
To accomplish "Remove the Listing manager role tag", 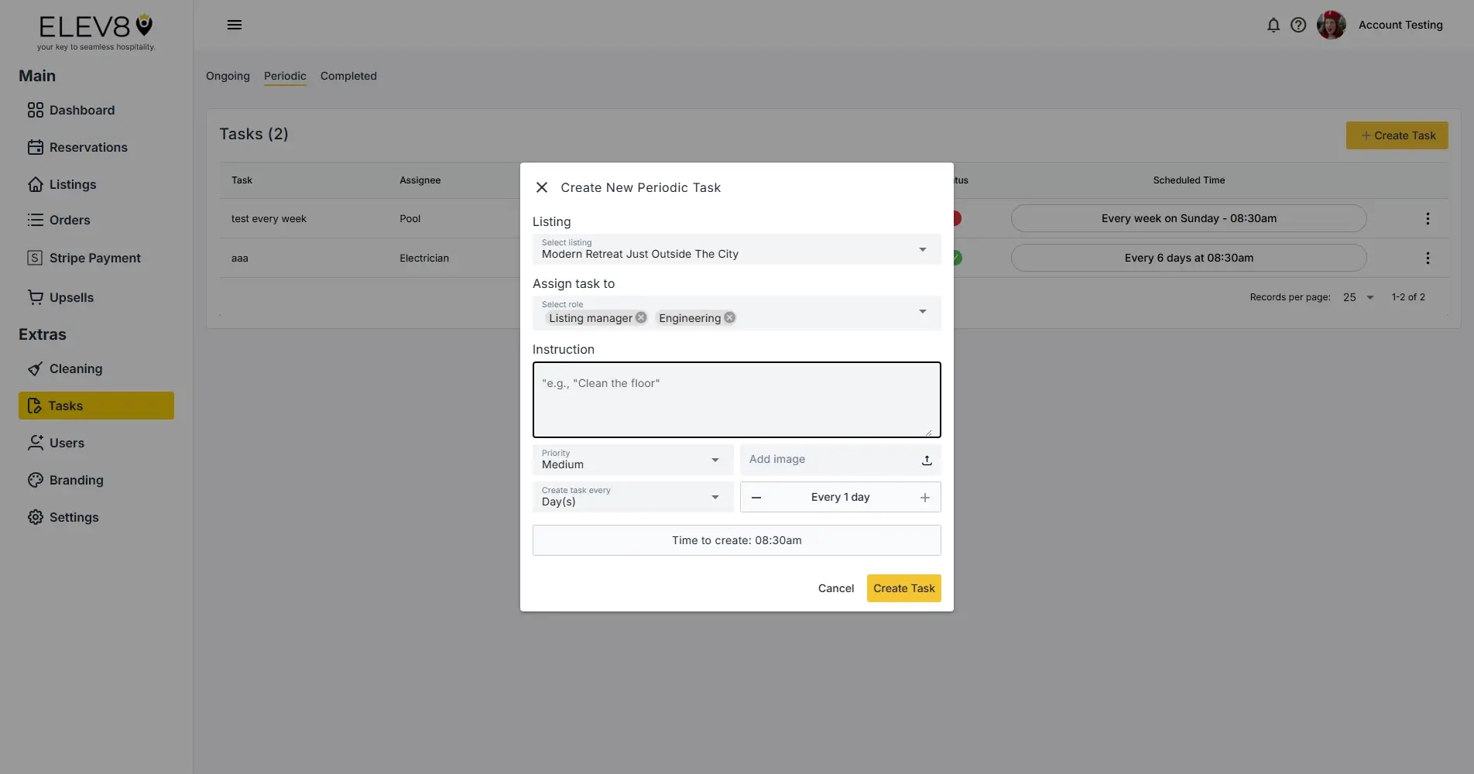I will point(640,317).
